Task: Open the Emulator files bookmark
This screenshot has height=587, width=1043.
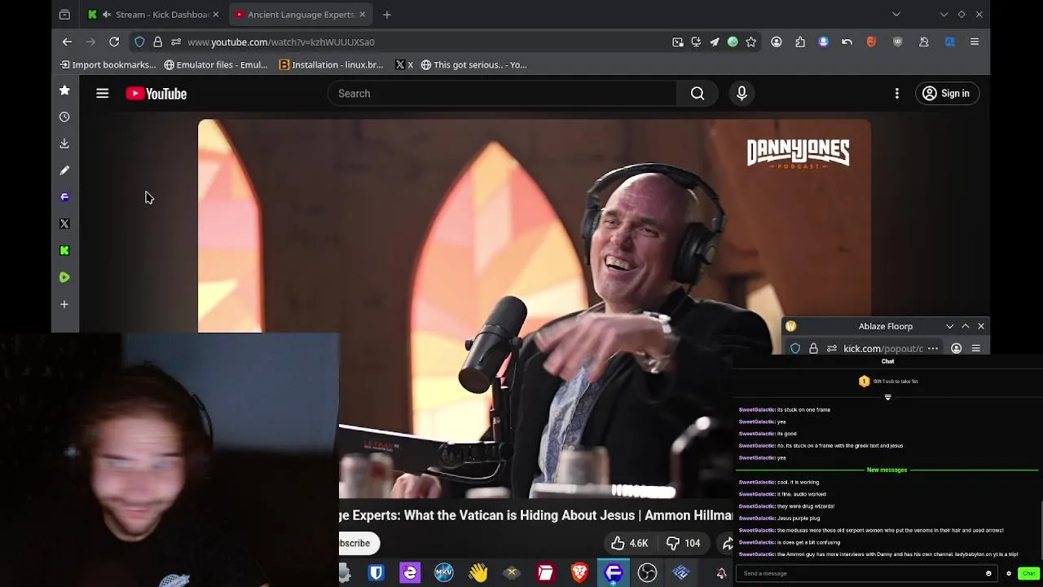Action: tap(216, 64)
